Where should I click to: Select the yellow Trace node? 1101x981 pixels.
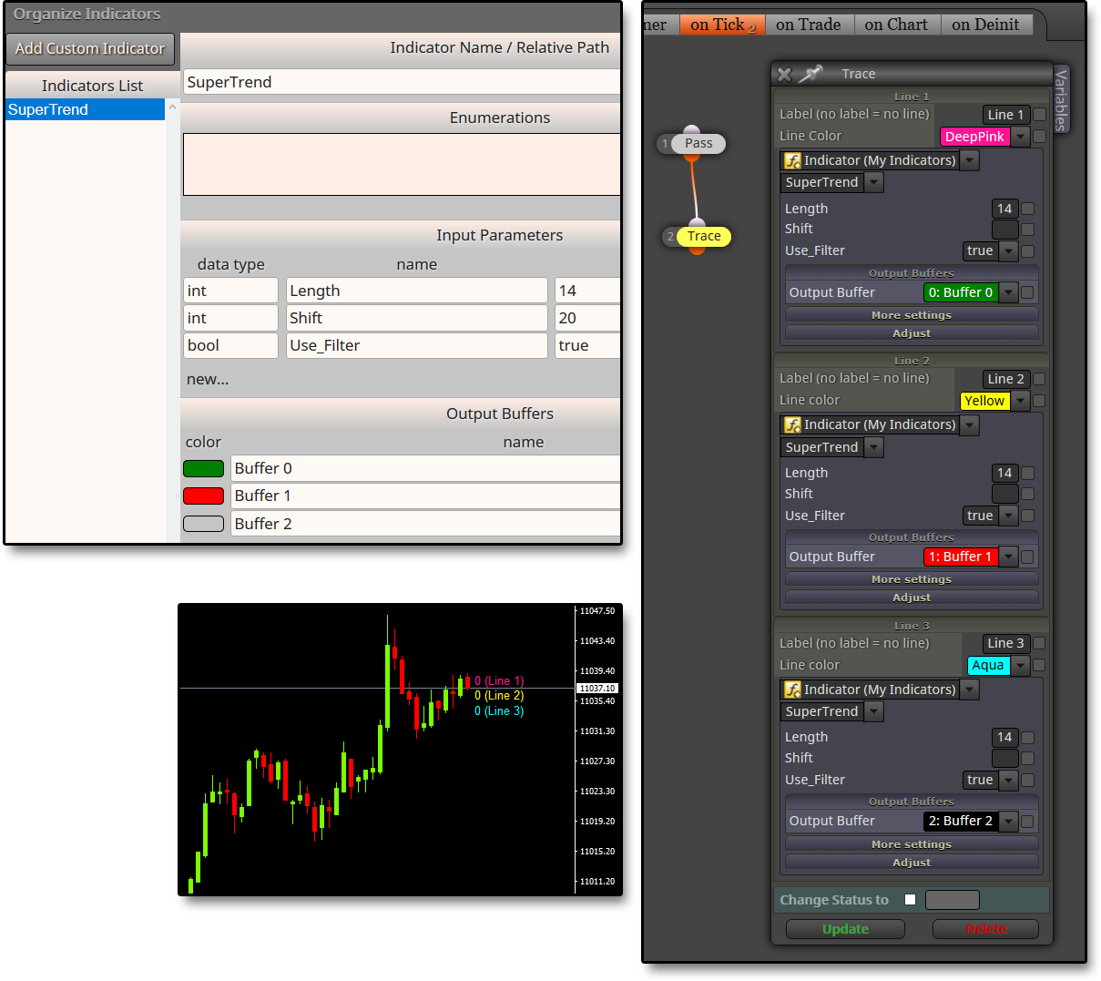[x=704, y=236]
